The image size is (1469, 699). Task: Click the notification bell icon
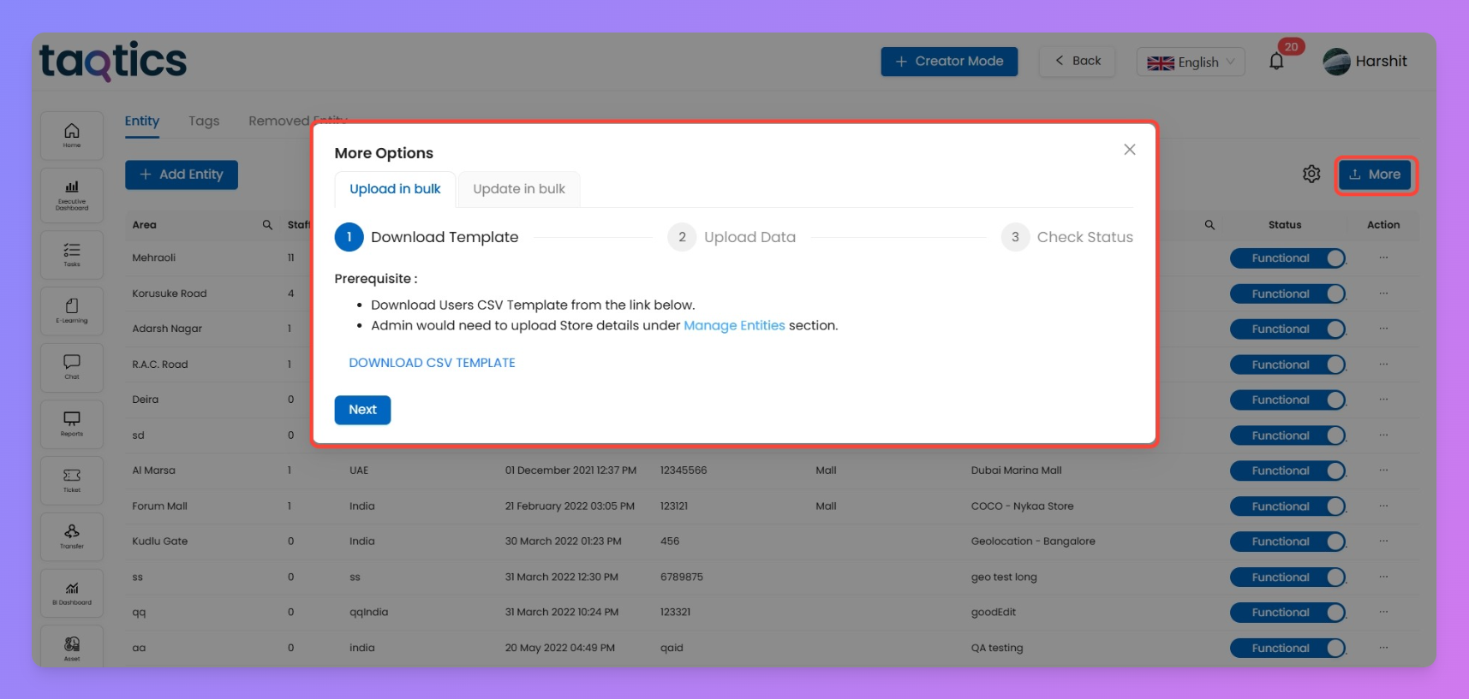point(1276,62)
